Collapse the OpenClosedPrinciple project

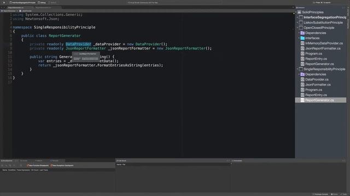pyautogui.click(x=297, y=28)
